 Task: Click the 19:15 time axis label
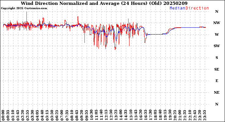click(165, 115)
